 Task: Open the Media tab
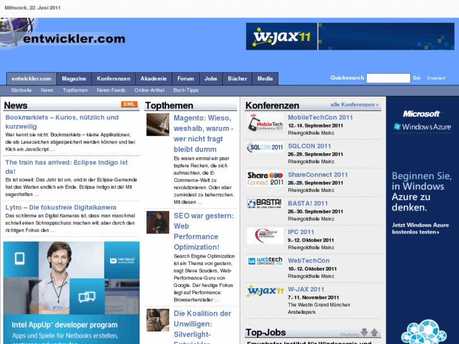(x=265, y=78)
